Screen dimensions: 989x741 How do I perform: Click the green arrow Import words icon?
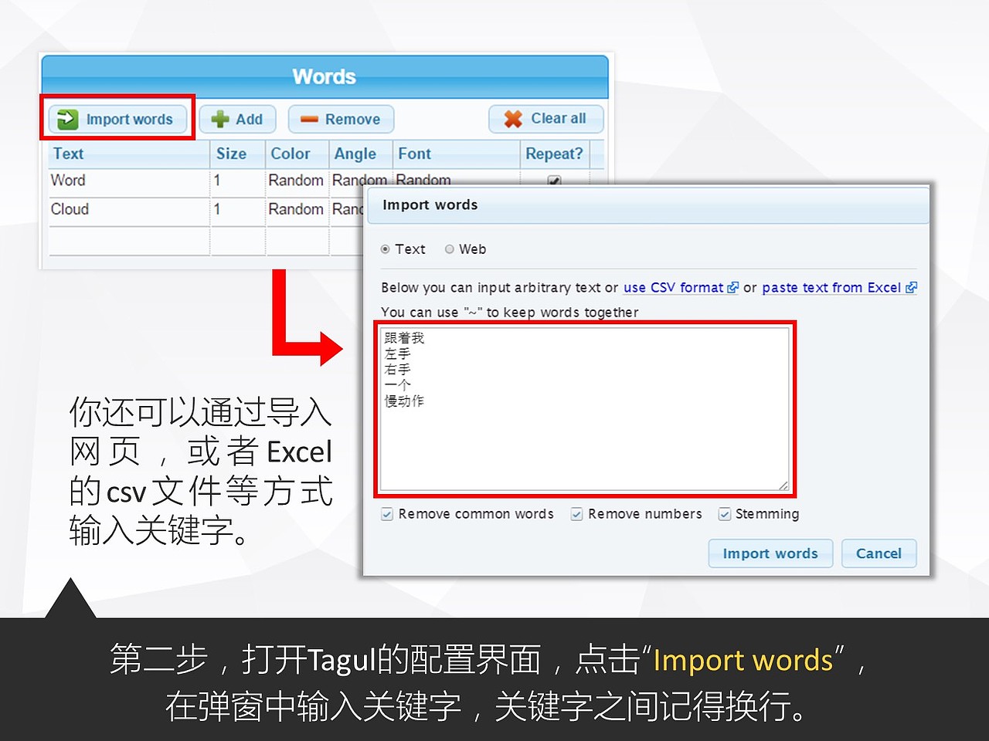[x=68, y=119]
